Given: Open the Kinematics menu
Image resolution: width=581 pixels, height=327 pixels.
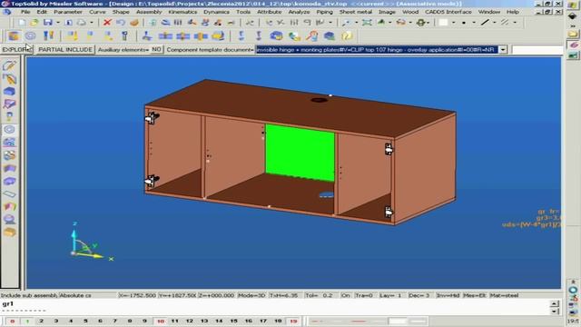Looking at the screenshot, I should click(x=182, y=12).
